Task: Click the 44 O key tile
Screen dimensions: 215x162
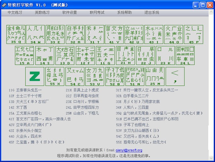Action: tap(173, 34)
